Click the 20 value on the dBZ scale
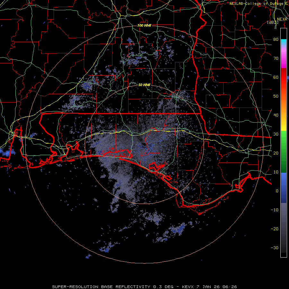 tap(276, 153)
